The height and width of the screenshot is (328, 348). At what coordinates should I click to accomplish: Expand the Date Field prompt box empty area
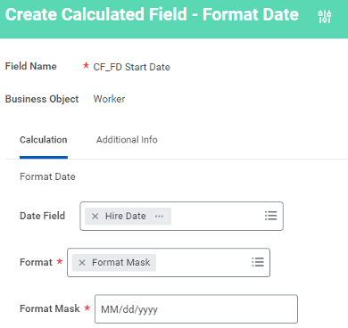tap(217, 216)
